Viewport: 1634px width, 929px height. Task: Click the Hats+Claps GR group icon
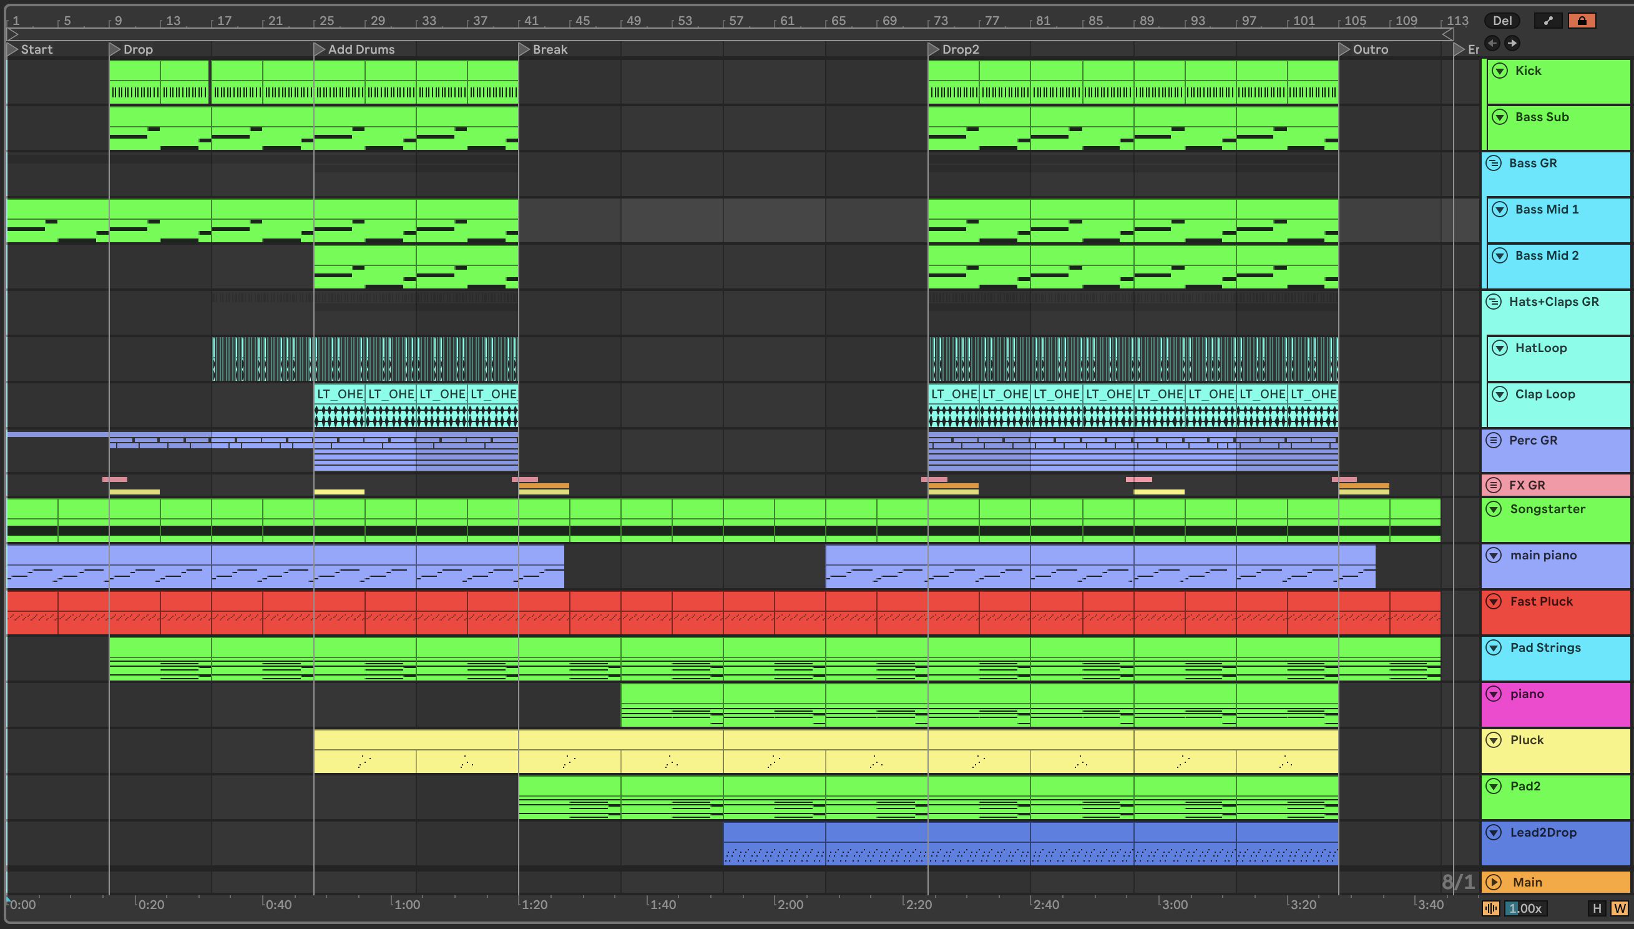pos(1494,301)
